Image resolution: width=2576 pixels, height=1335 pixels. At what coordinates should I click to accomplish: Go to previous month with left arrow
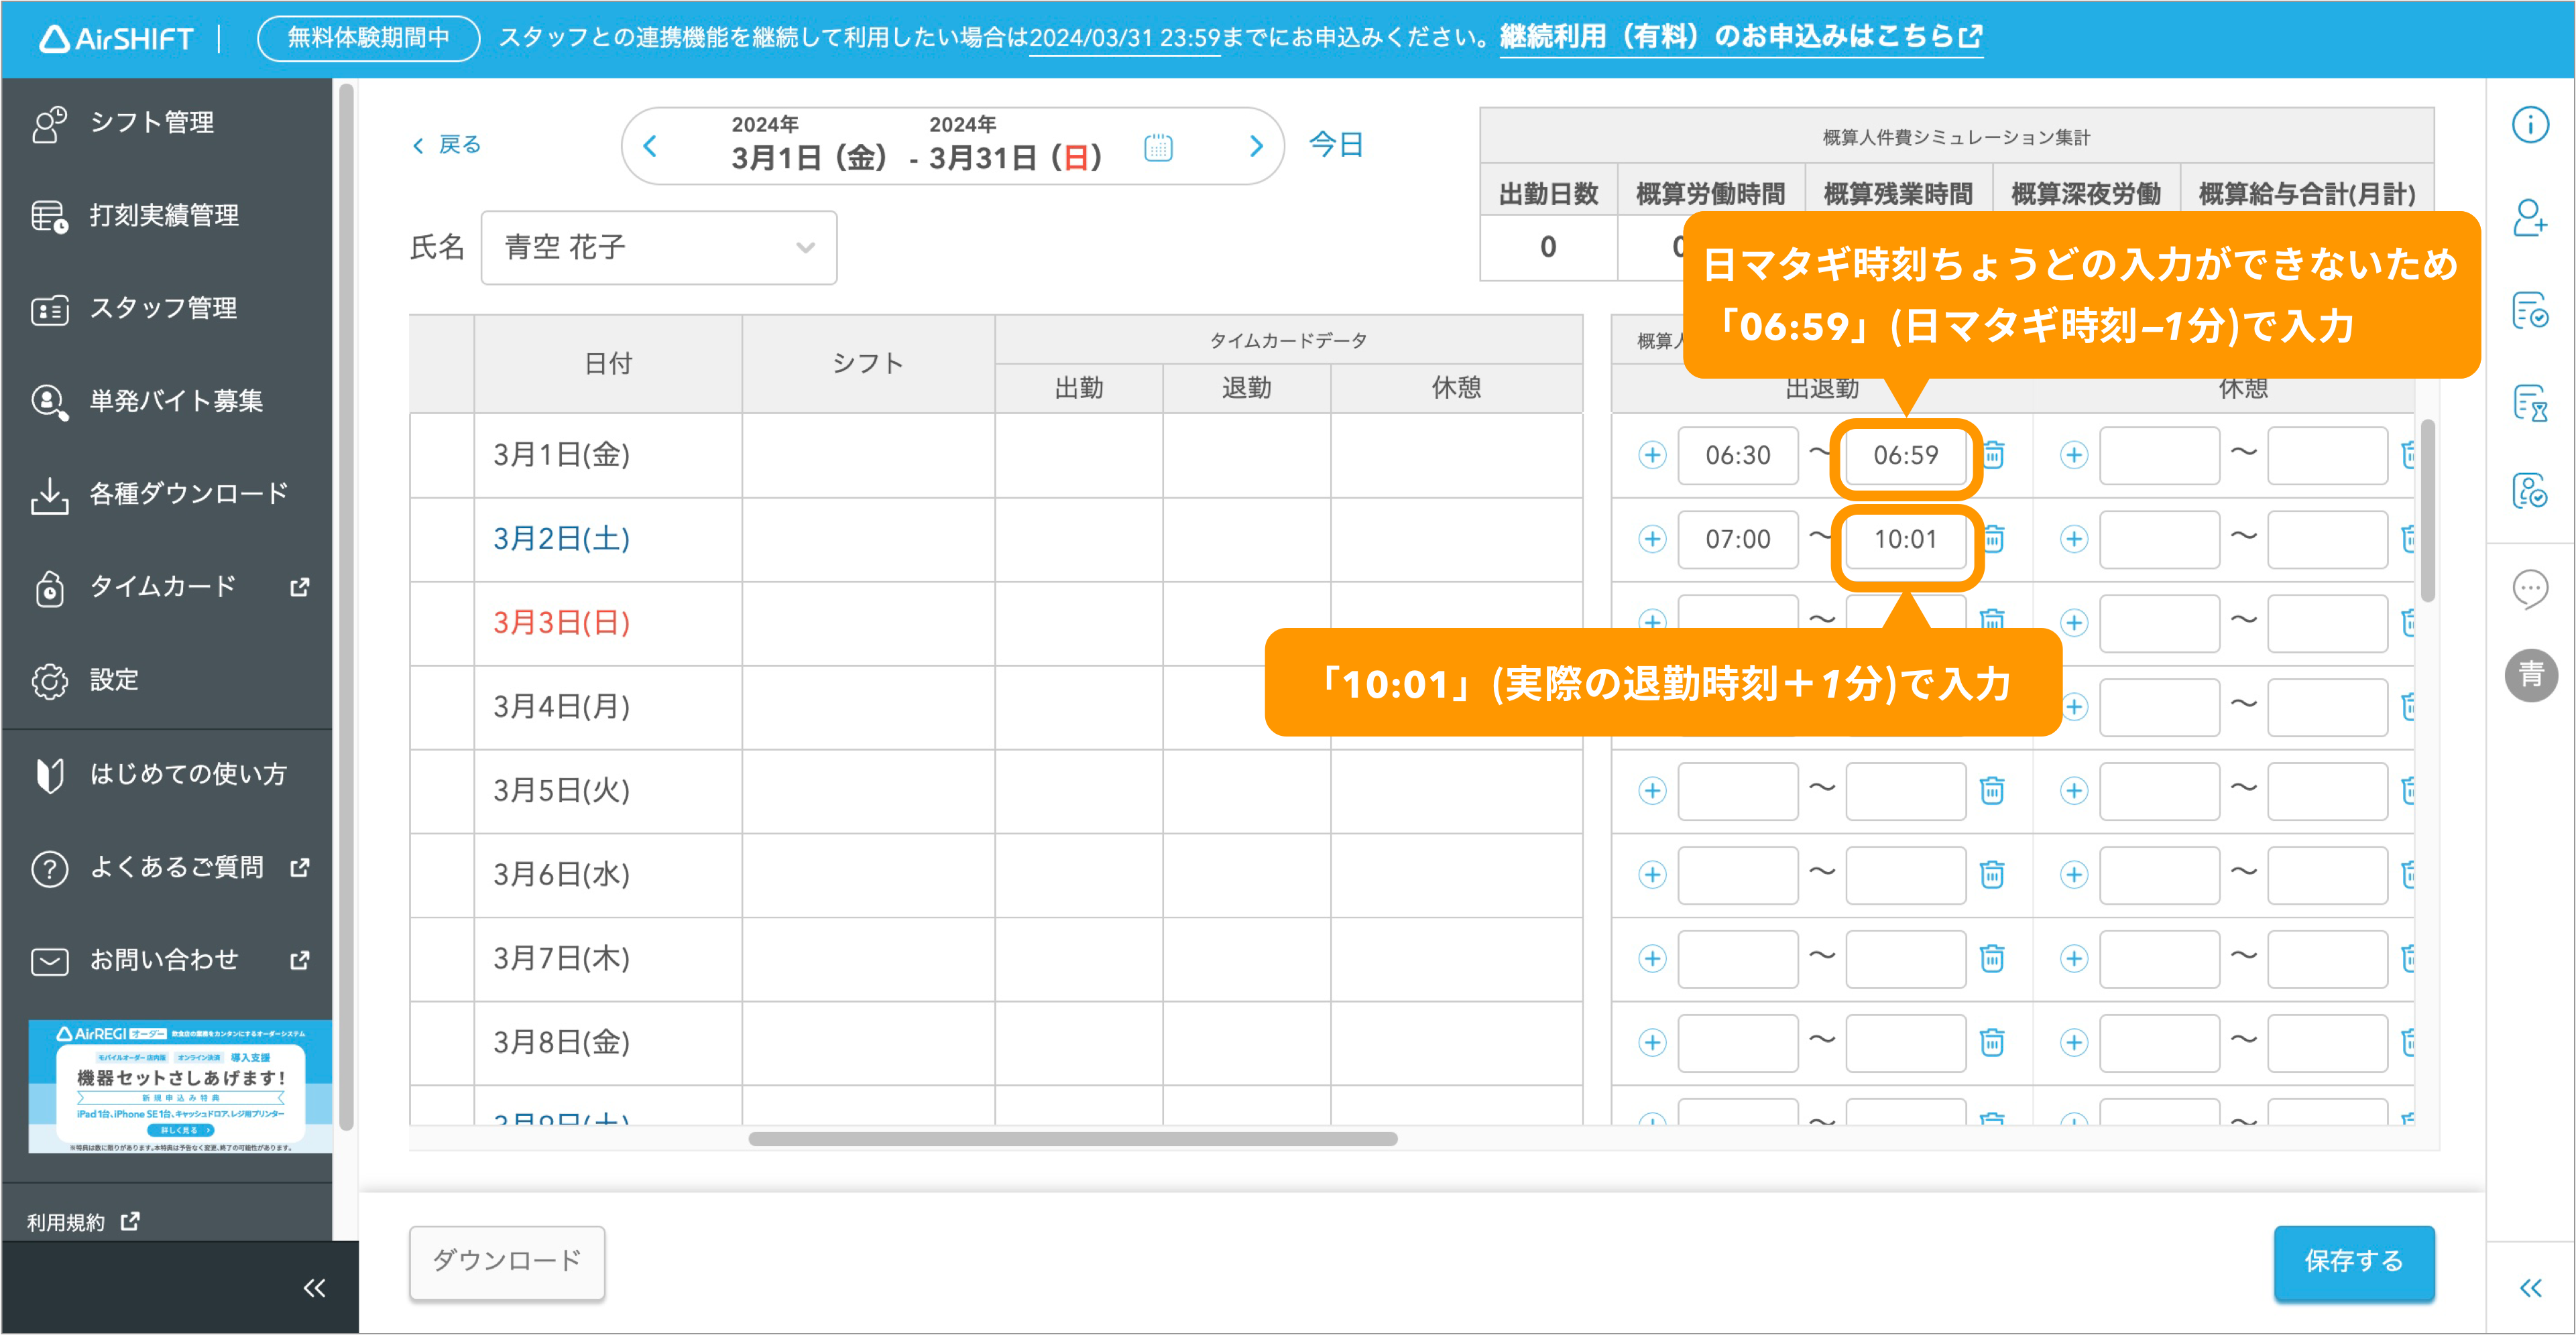(651, 146)
